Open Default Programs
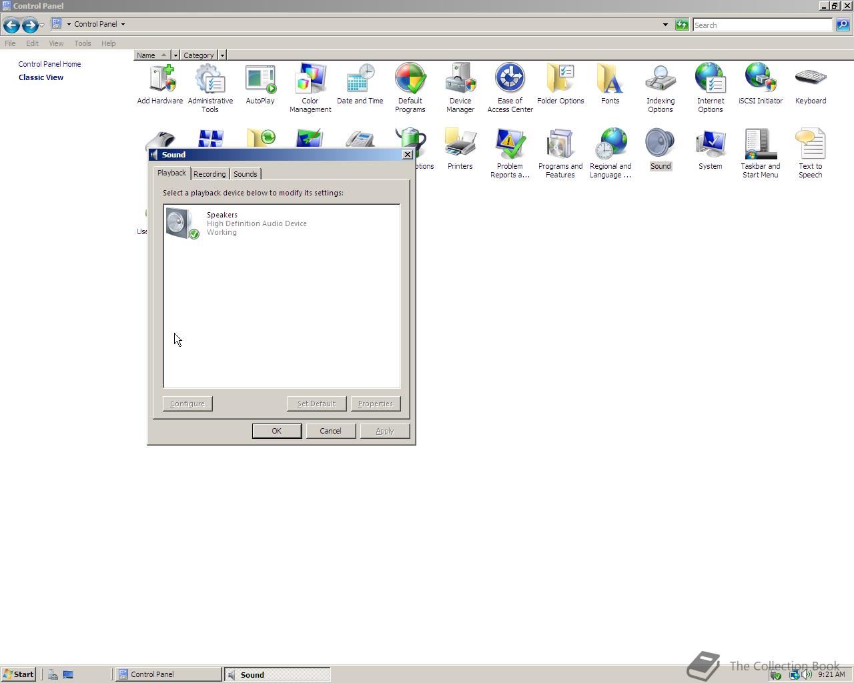854x683 pixels. point(410,88)
